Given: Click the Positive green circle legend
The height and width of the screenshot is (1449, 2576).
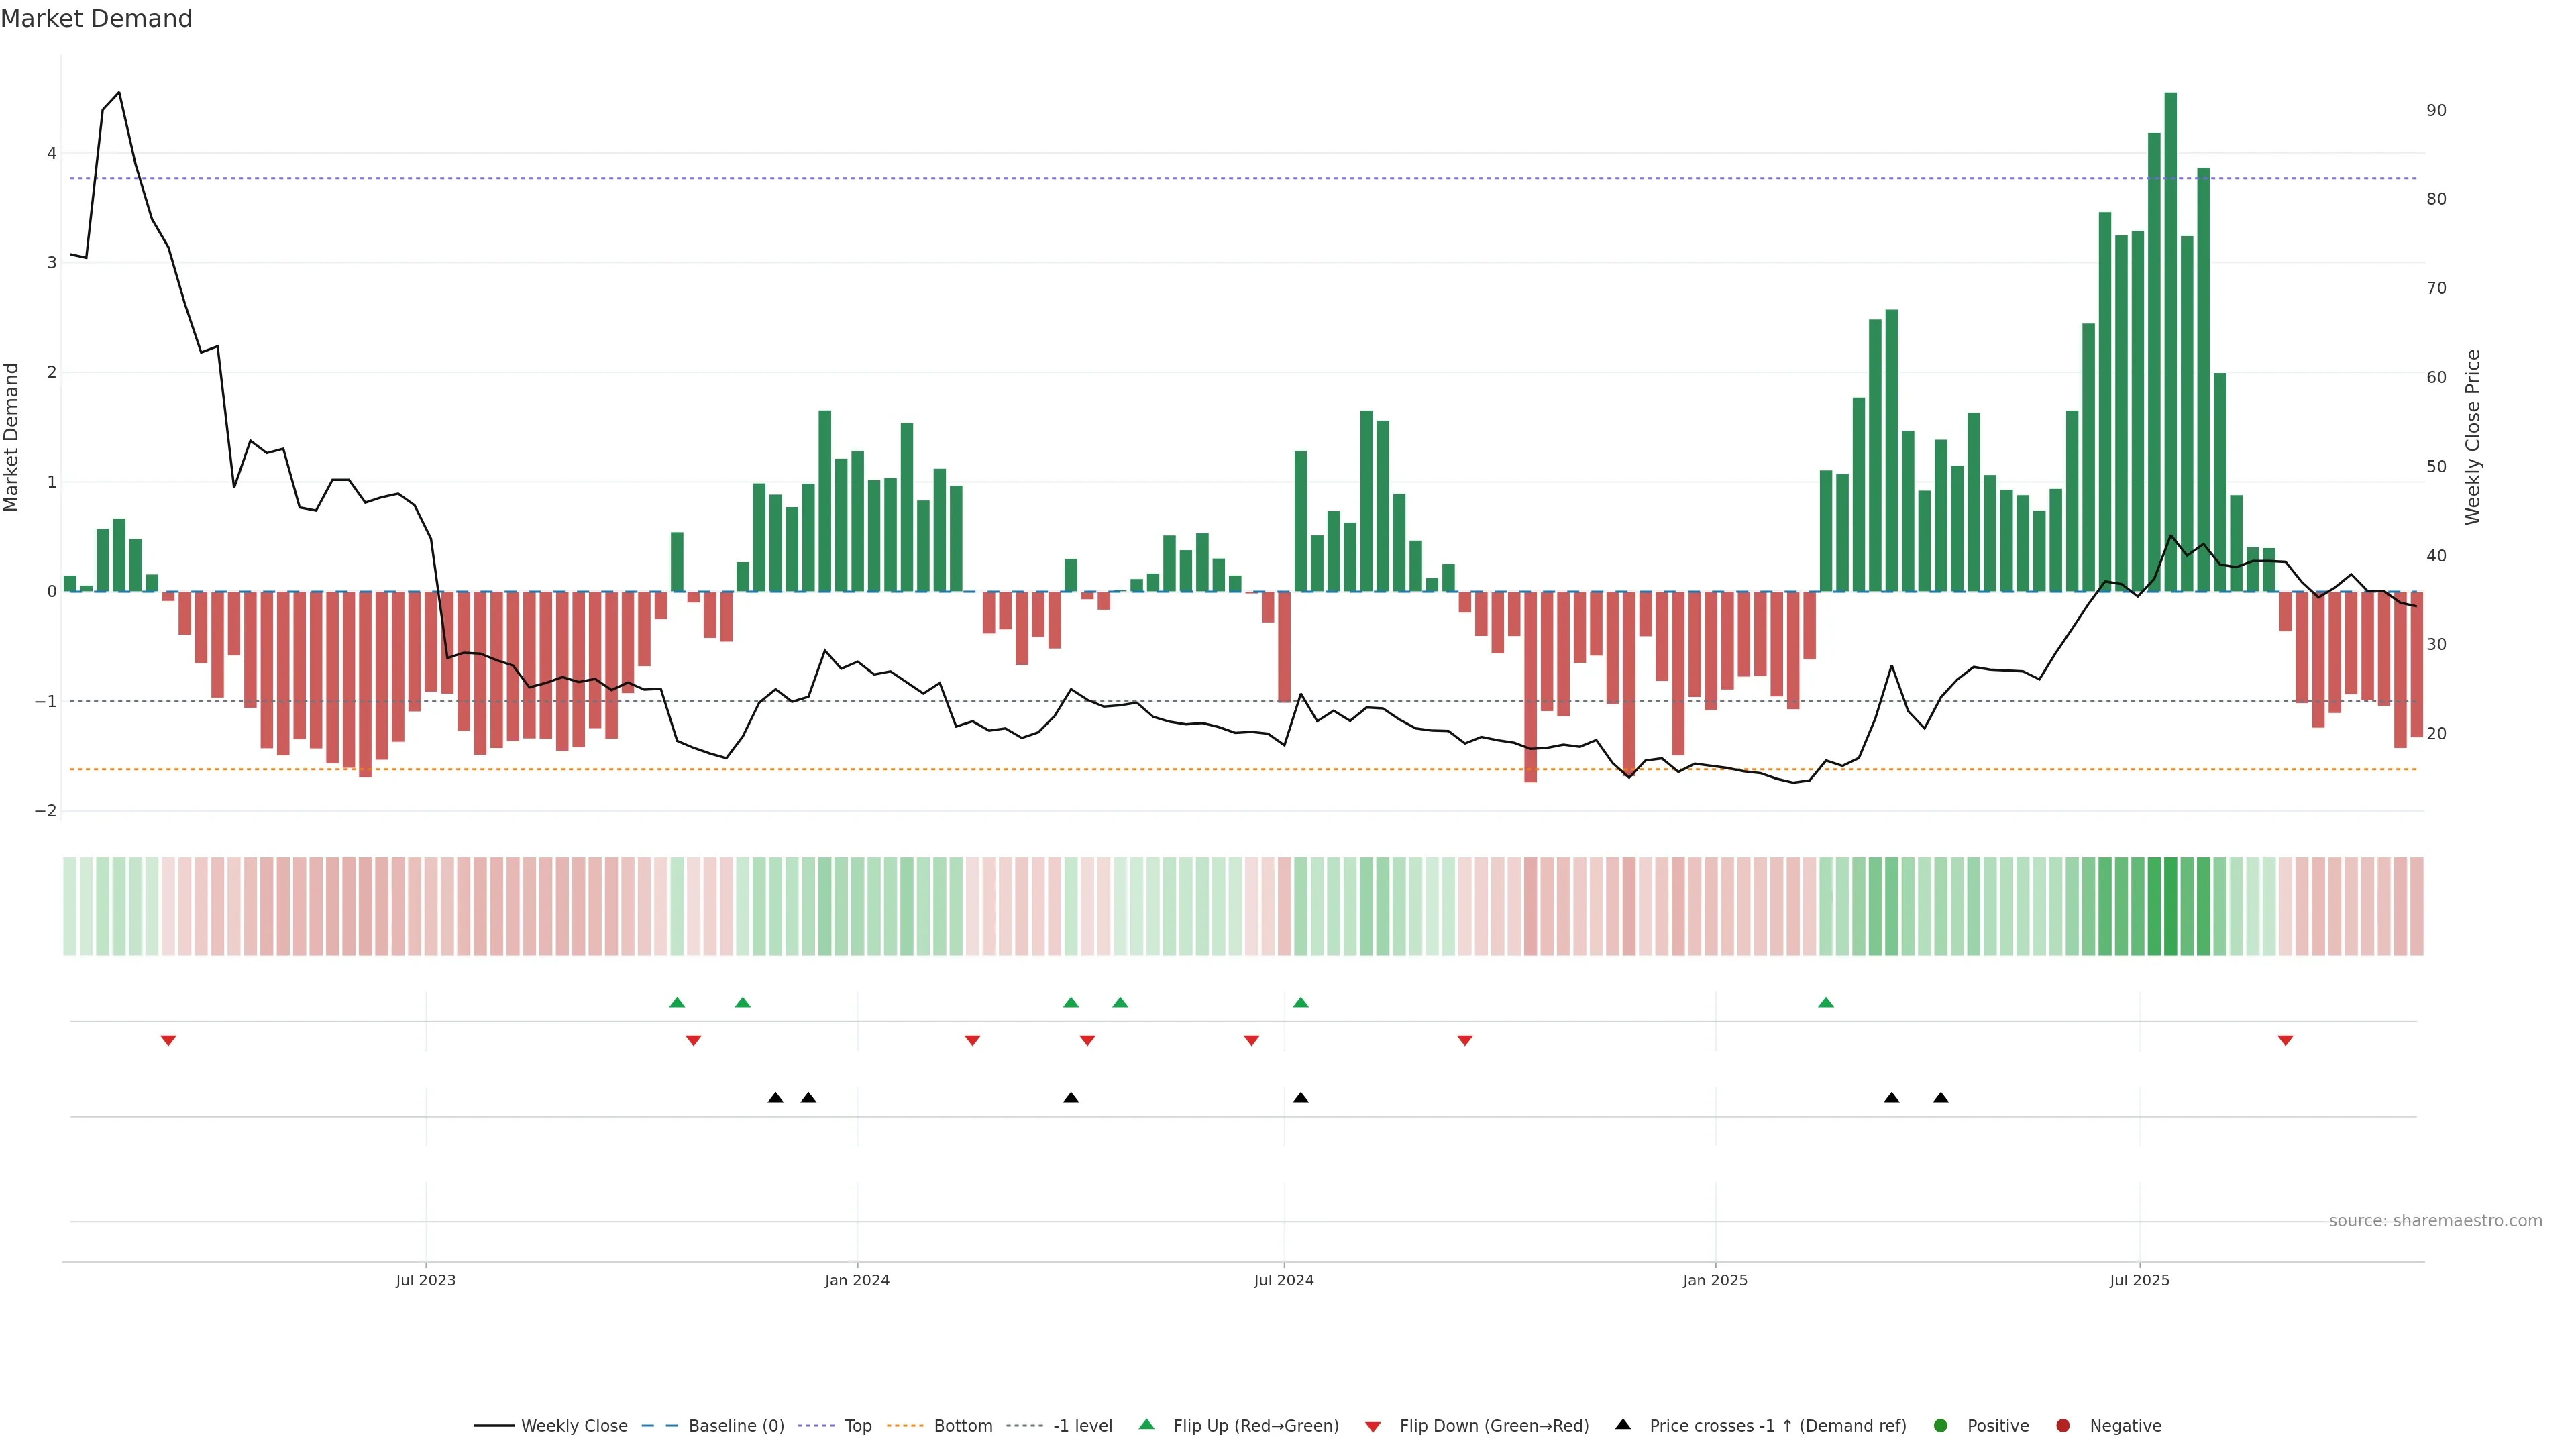Looking at the screenshot, I should [1941, 1426].
